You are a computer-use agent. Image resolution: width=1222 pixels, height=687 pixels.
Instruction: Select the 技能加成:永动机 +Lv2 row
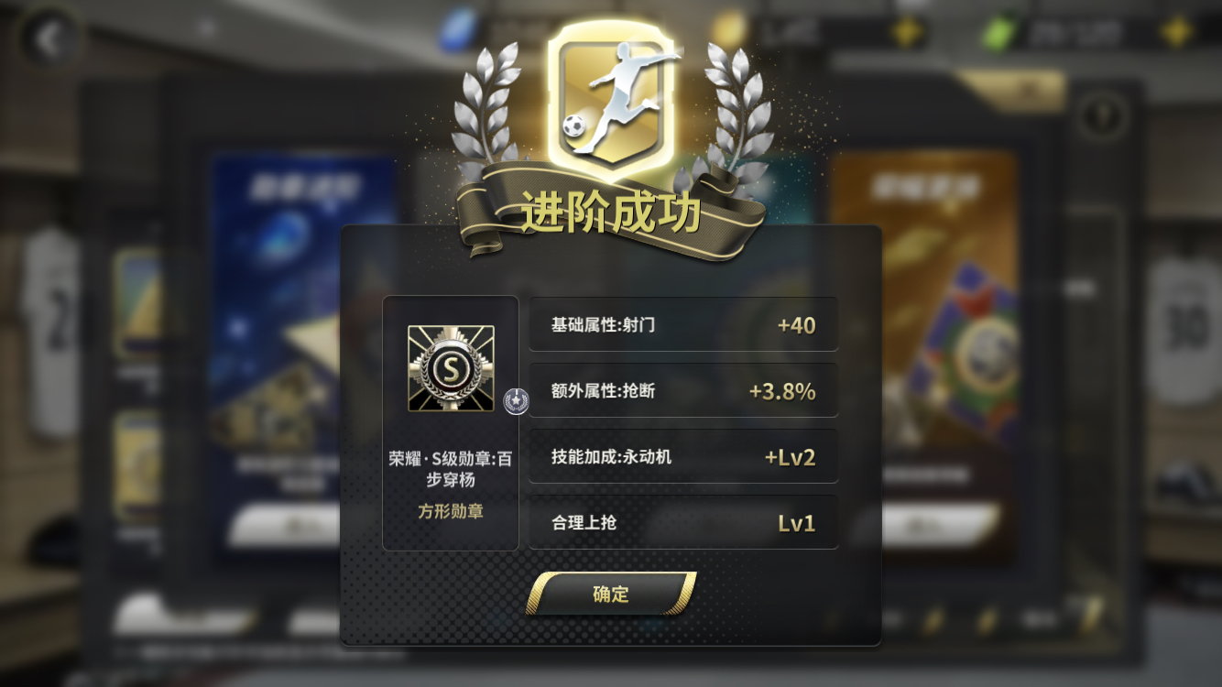point(683,456)
